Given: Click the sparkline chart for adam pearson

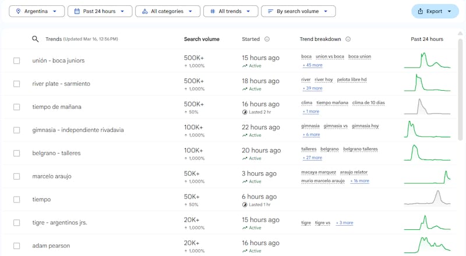Looking at the screenshot, I should (x=427, y=246).
